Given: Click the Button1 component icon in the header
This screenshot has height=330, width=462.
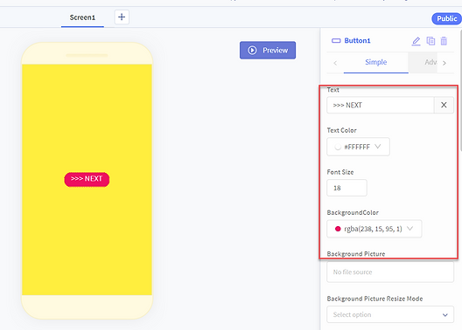Looking at the screenshot, I should [x=336, y=40].
